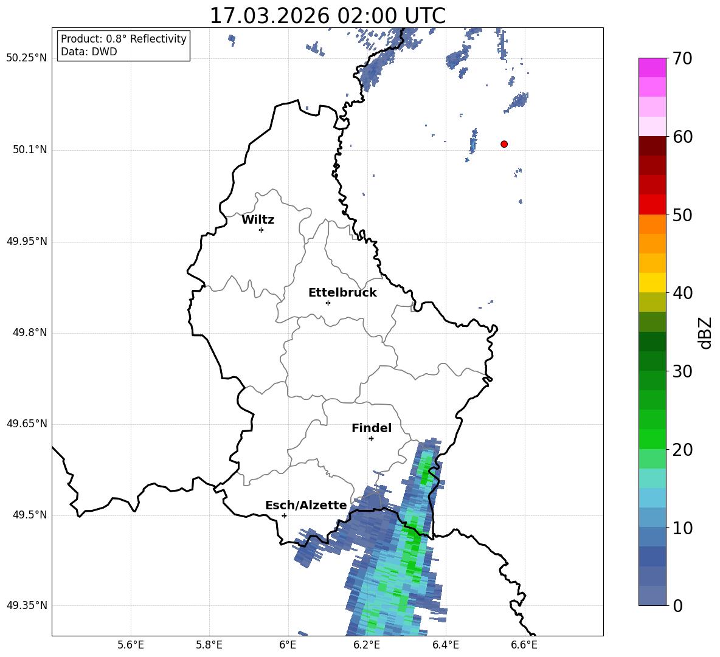Click the bright green 20 dBZ colorbar segment
The height and width of the screenshot is (657, 720).
tap(652, 439)
